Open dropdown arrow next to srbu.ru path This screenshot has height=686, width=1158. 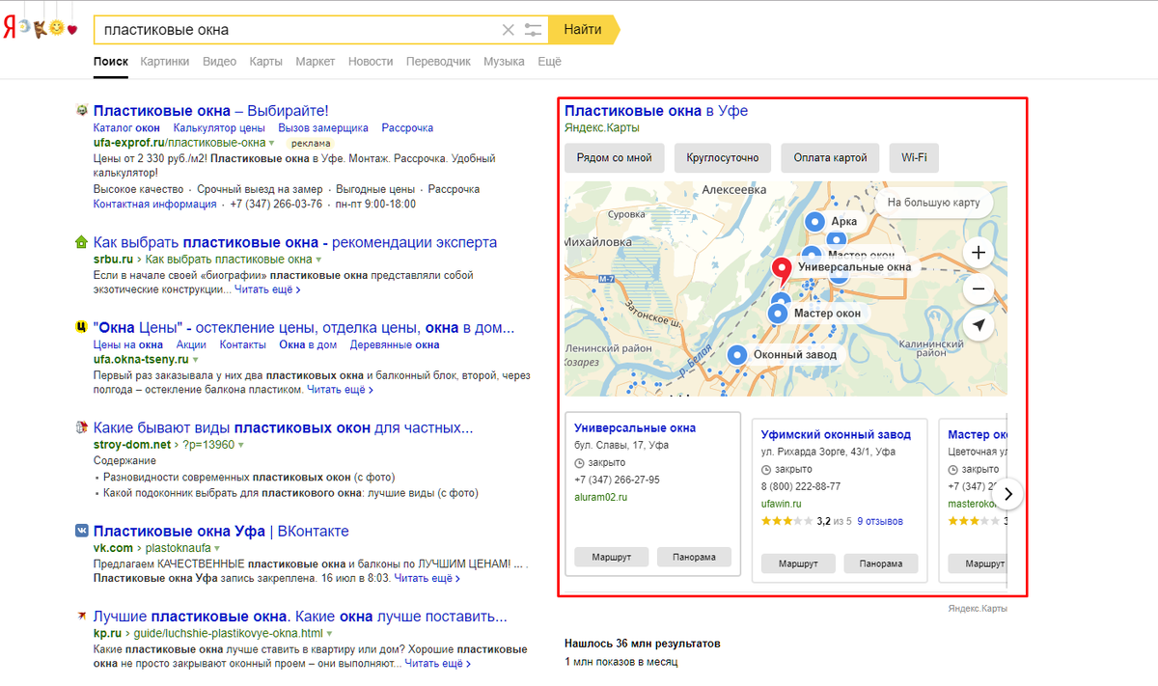tap(319, 260)
